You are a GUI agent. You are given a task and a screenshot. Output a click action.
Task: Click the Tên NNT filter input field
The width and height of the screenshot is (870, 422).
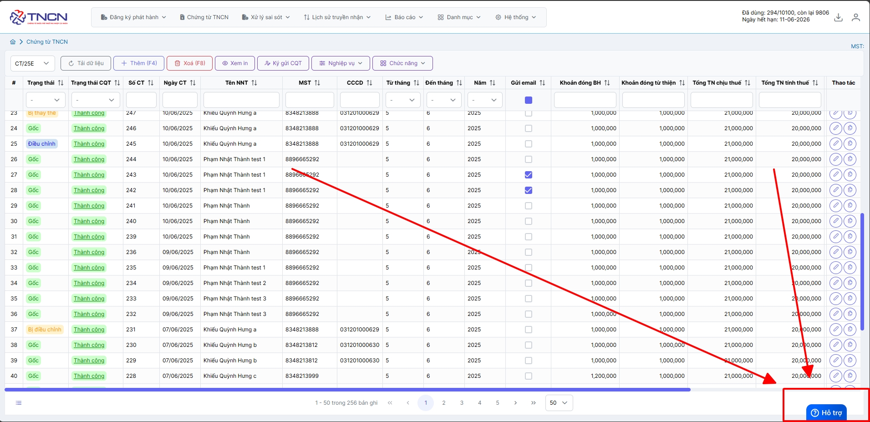pos(241,100)
